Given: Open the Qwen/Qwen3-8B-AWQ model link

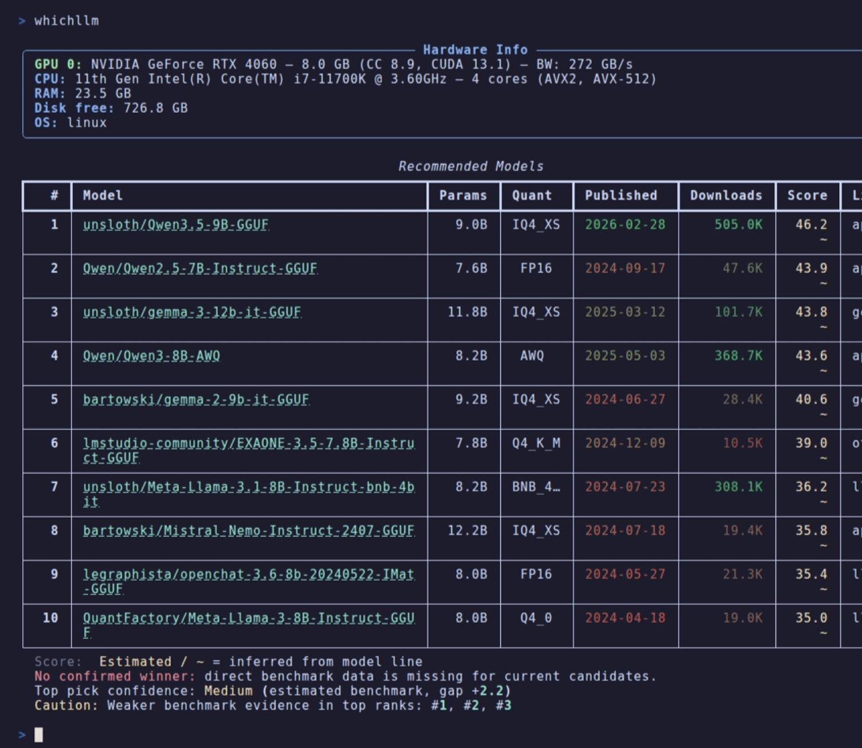Looking at the screenshot, I should pos(151,356).
